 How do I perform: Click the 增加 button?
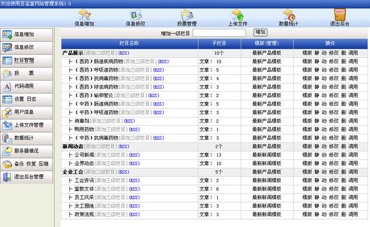(261, 32)
